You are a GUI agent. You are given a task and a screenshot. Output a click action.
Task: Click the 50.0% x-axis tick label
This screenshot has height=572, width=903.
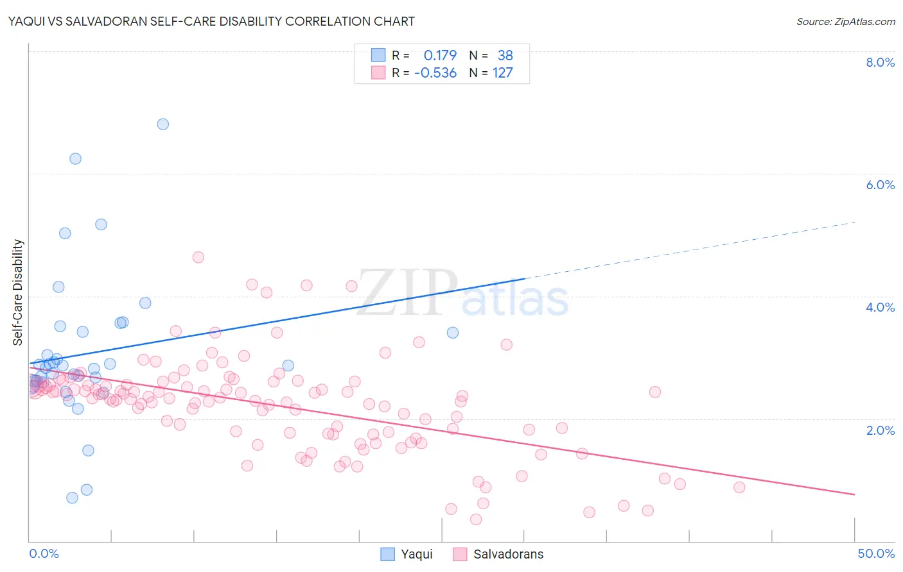point(876,553)
